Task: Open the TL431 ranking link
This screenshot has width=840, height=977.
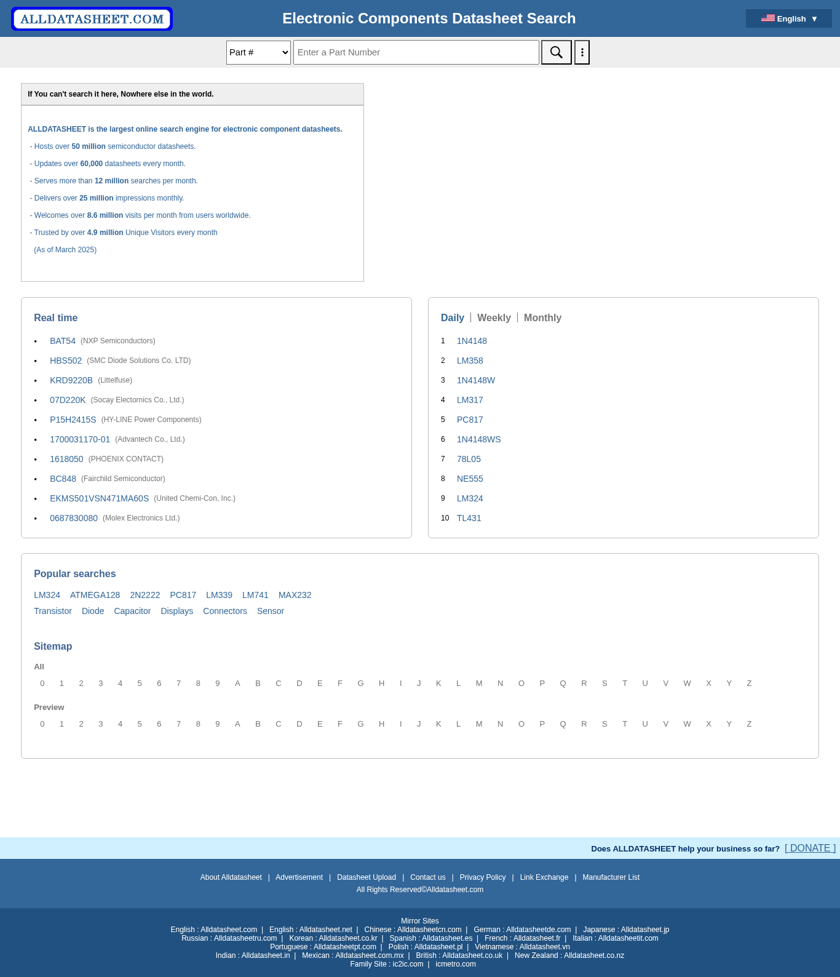Action: click(469, 518)
